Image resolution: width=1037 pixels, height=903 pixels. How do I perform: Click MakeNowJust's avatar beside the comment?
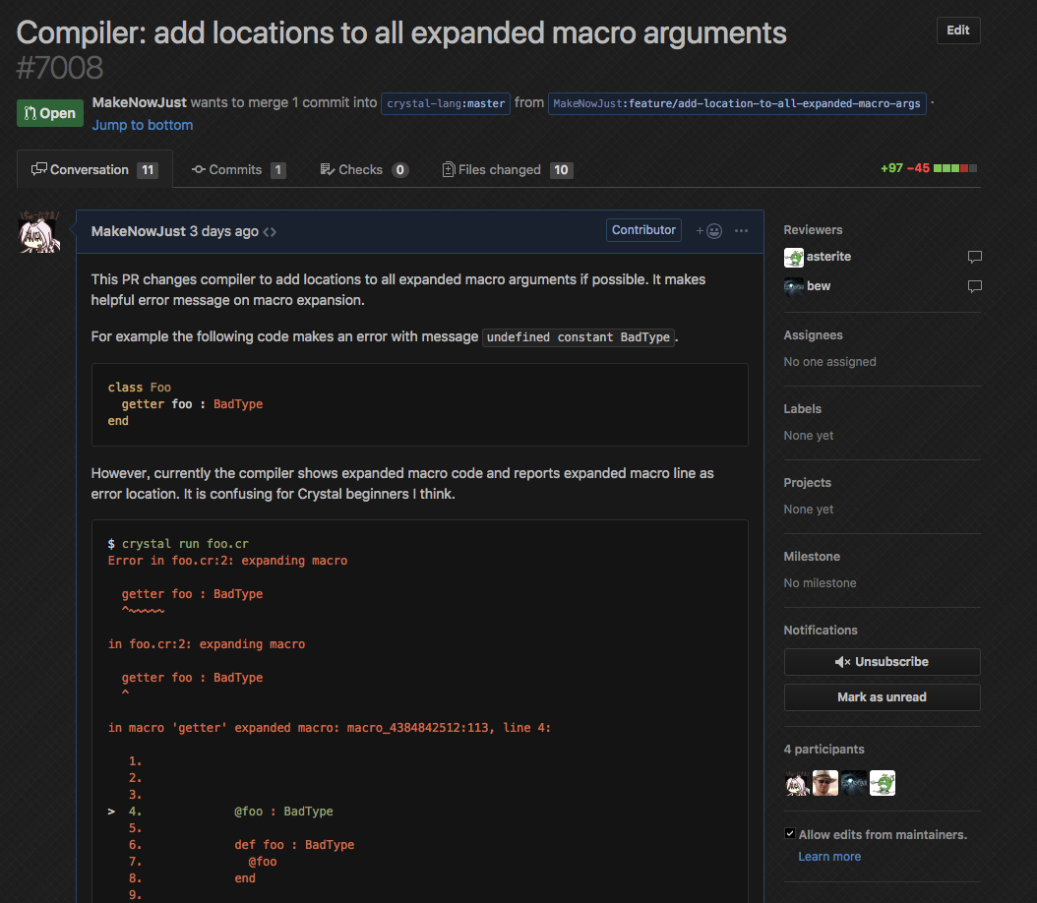(40, 232)
